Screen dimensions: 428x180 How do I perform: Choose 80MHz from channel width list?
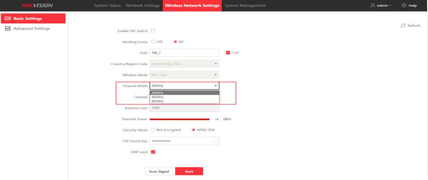(157, 101)
